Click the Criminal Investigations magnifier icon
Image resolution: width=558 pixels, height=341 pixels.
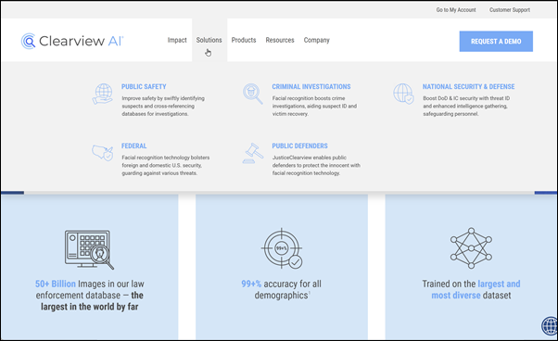pyautogui.click(x=253, y=94)
